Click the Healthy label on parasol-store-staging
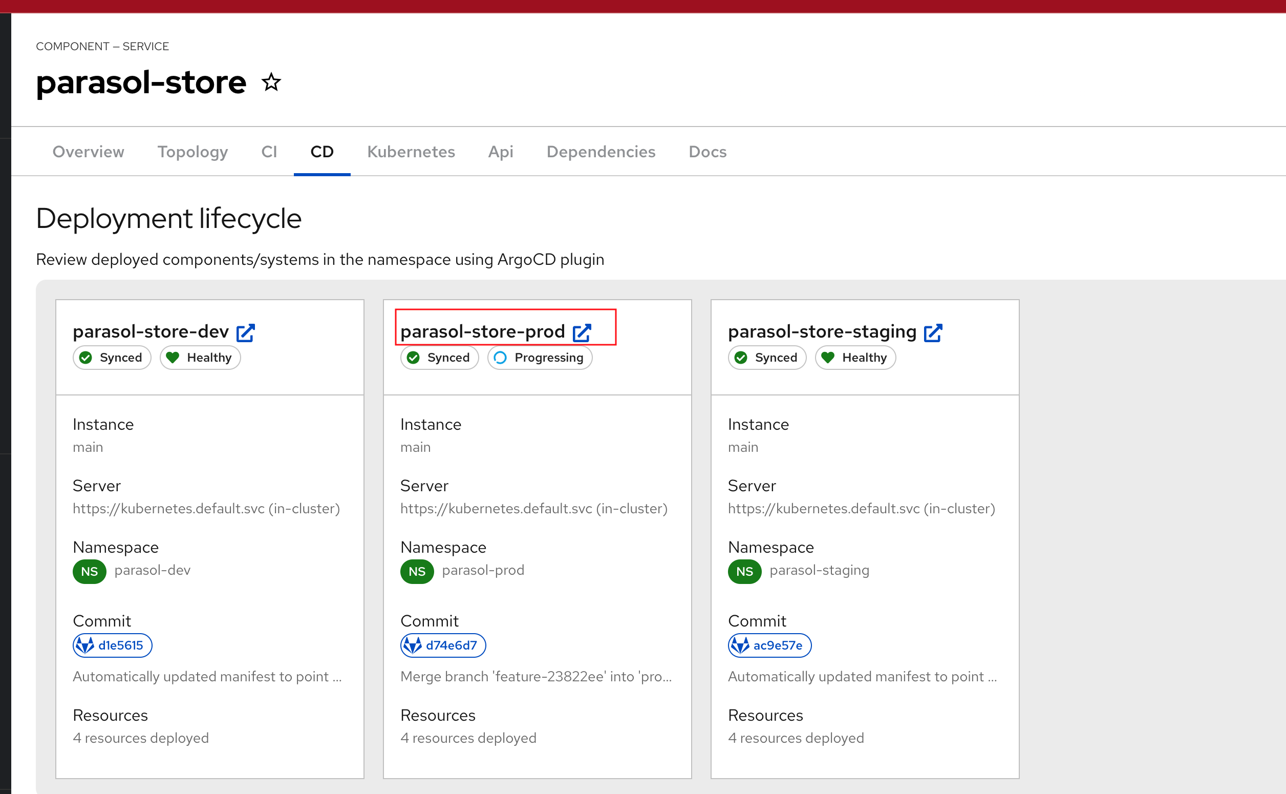 [x=865, y=358]
